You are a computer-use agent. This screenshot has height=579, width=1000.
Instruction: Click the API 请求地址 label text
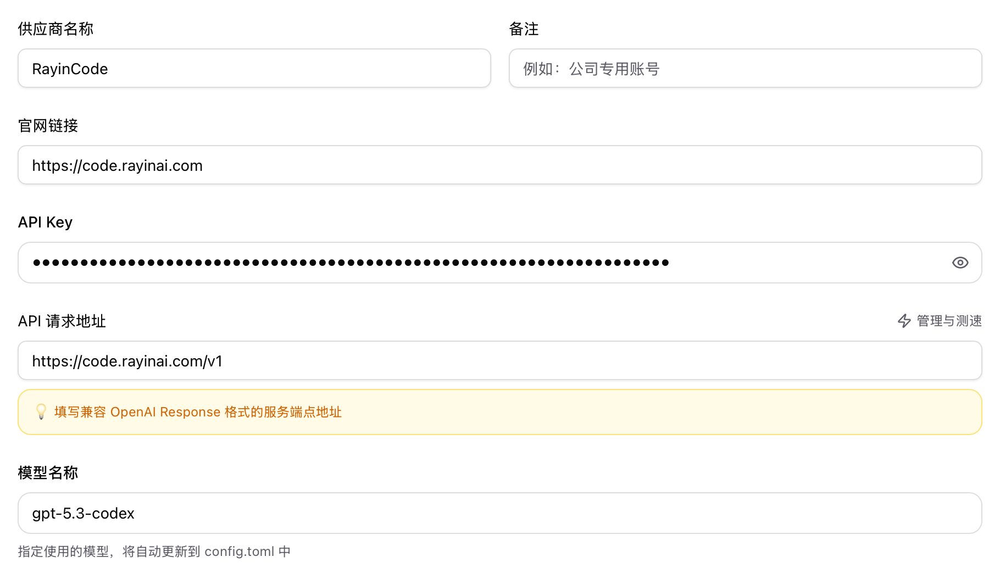point(62,321)
